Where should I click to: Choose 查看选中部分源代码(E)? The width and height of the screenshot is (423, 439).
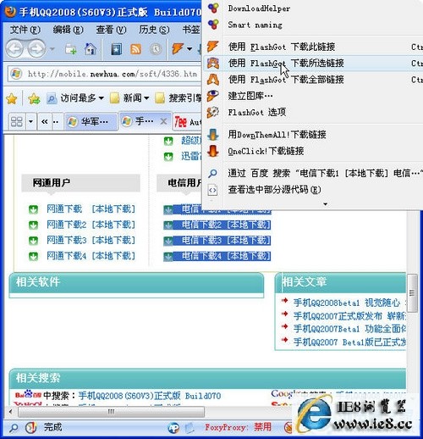[312, 189]
